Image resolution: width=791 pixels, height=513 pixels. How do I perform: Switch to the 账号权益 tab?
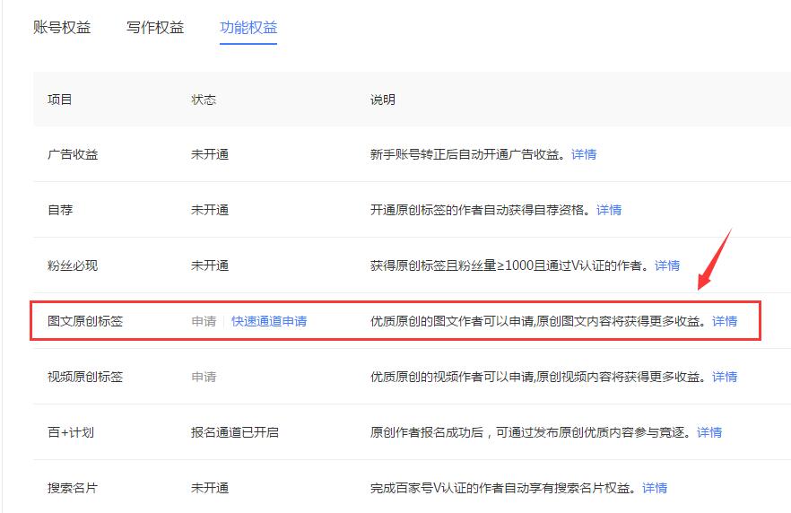(x=62, y=27)
